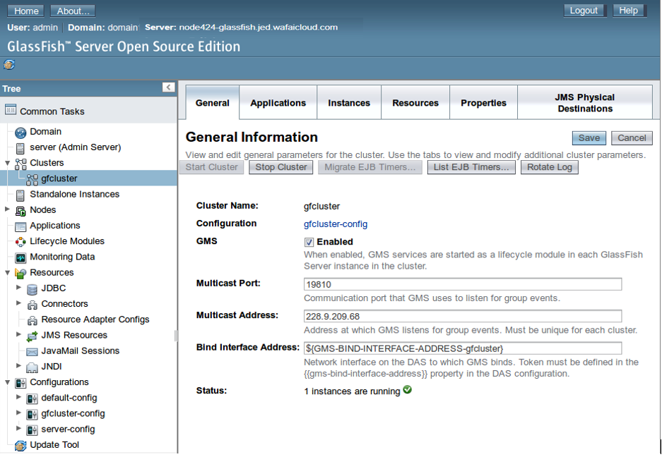
Task: Expand the gfcluster-config tree node arrow
Action: [18, 413]
